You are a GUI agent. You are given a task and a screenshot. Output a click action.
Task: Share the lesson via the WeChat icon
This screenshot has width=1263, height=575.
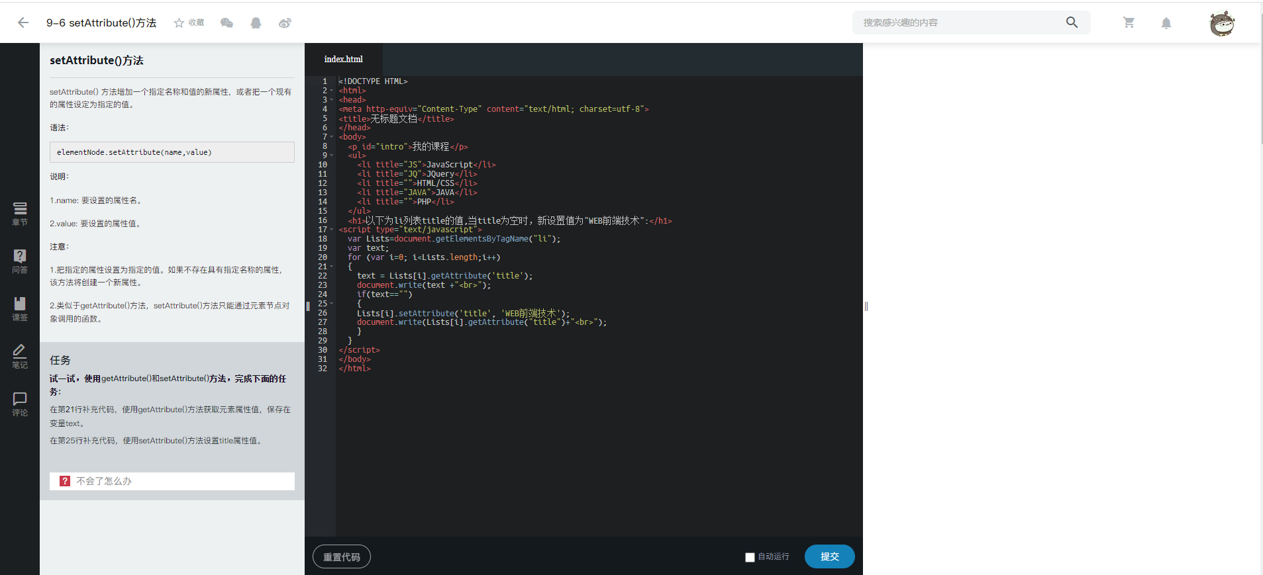(227, 22)
